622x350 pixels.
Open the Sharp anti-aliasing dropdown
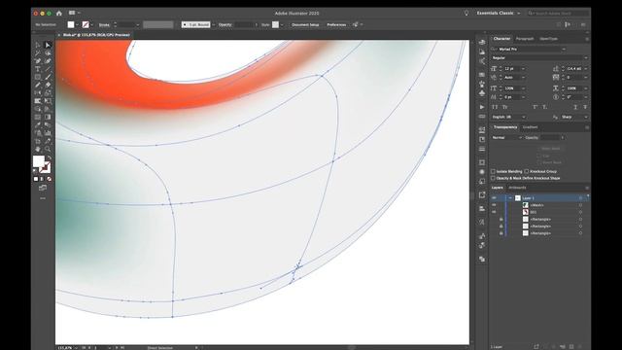click(x=585, y=117)
